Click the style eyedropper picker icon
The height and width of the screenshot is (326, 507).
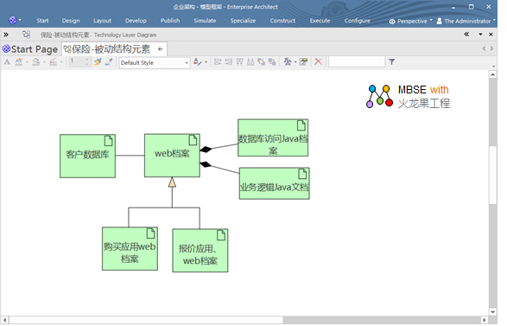[109, 62]
